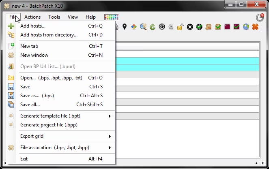The width and height of the screenshot is (269, 169).
Task: Click the colorful Windows logo toolbar icon
Action: coord(134,27)
